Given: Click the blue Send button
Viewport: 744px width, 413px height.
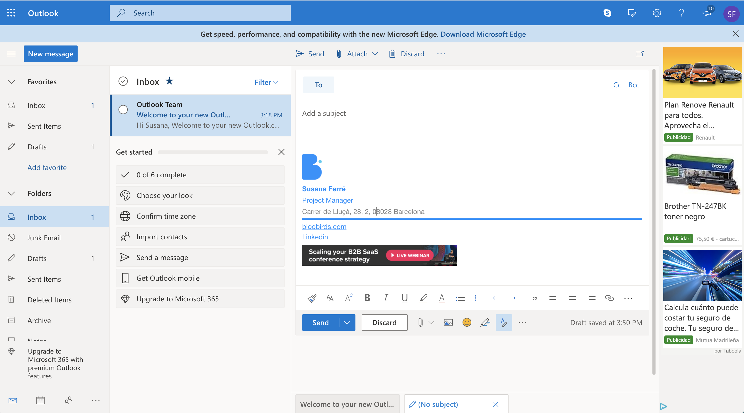Looking at the screenshot, I should pyautogui.click(x=321, y=322).
